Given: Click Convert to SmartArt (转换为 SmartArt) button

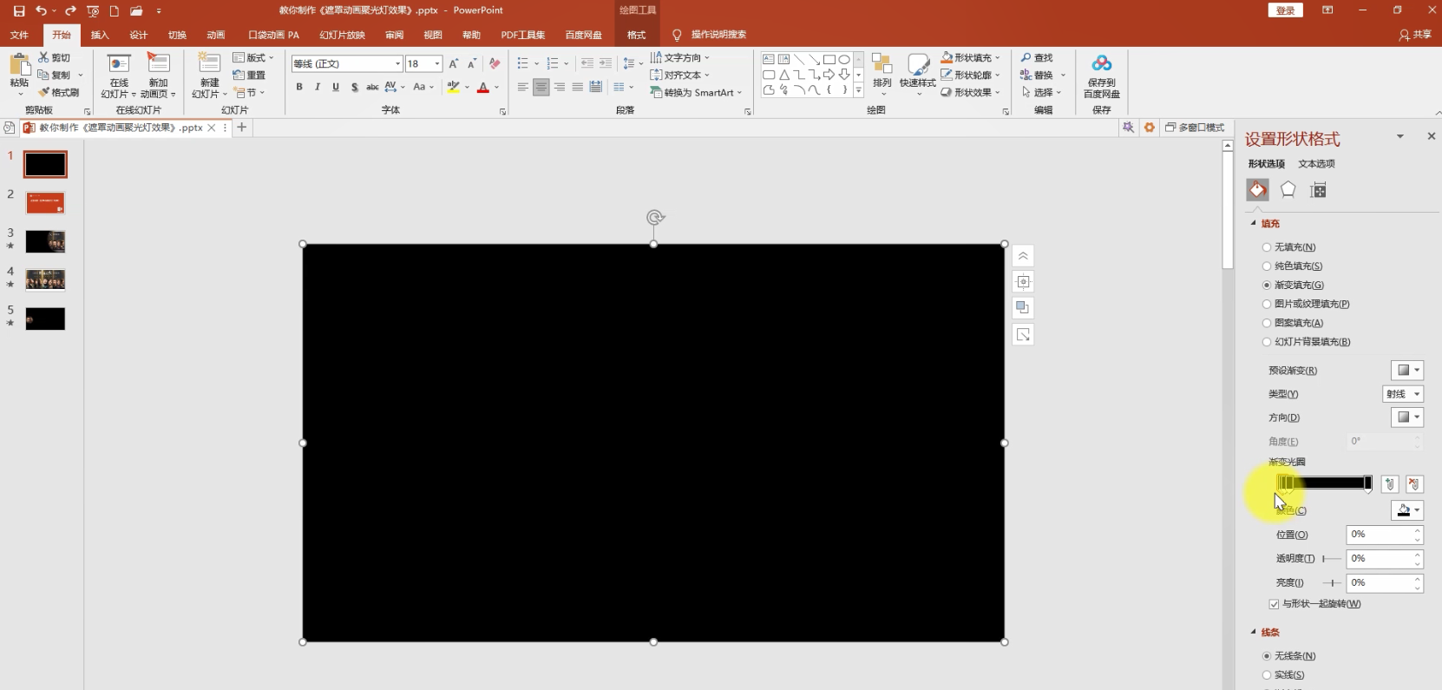Looking at the screenshot, I should 697,92.
